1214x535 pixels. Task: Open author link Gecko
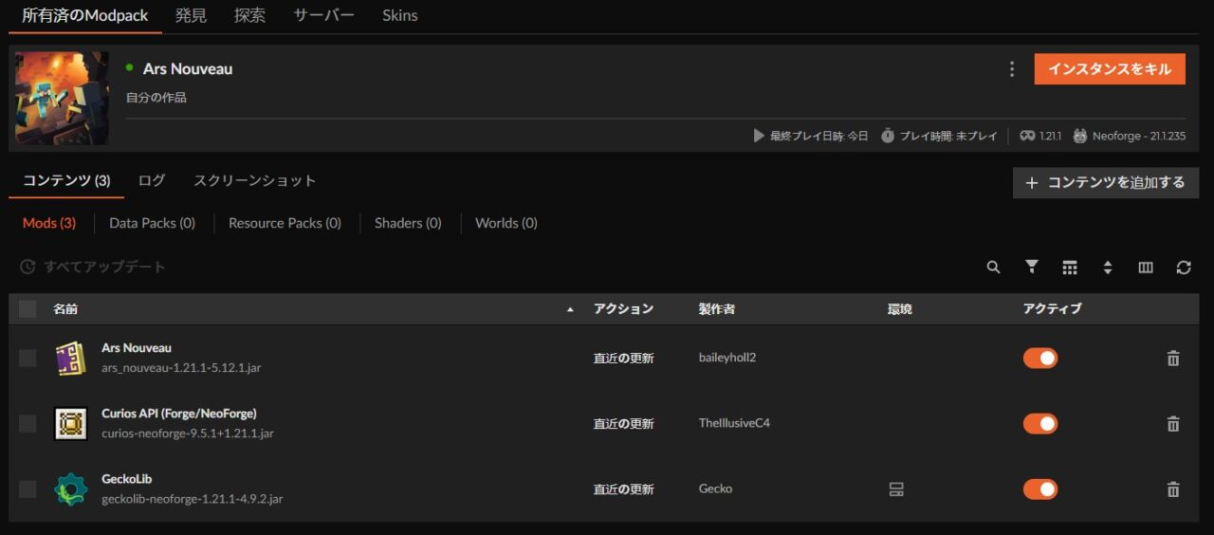[x=715, y=489]
